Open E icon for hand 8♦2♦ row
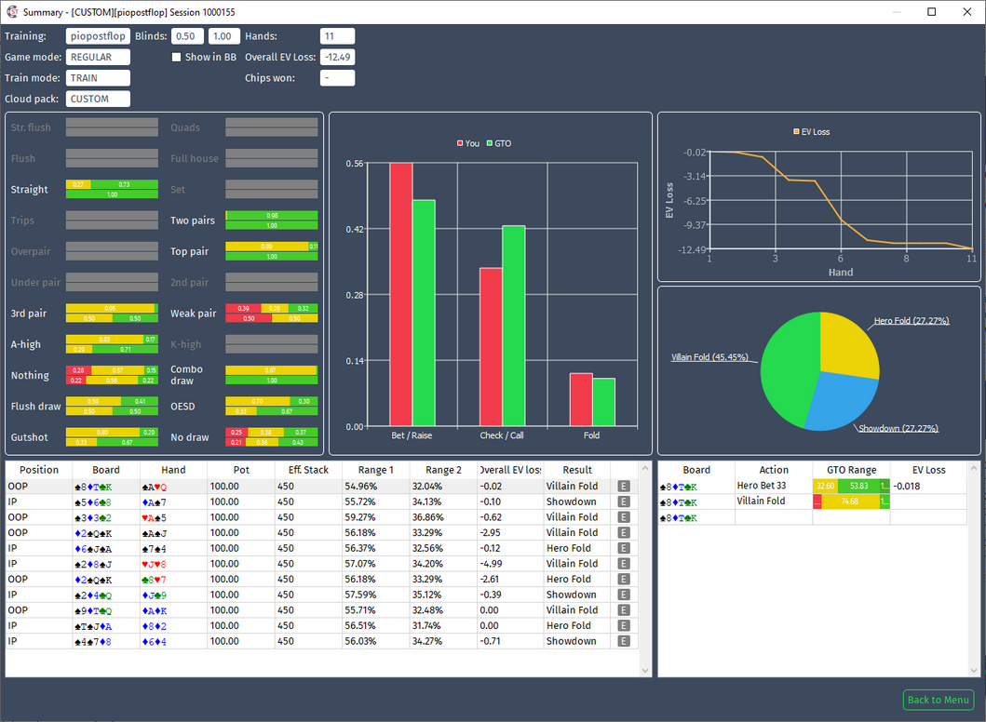The height and width of the screenshot is (722, 986). tap(623, 626)
